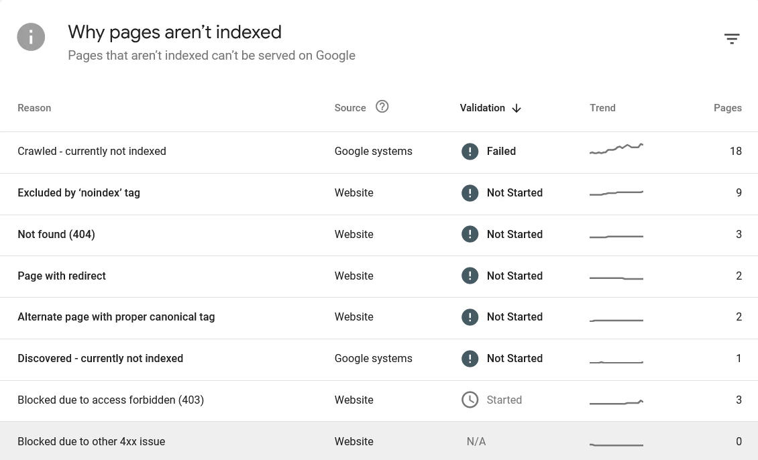Click 'Google systems' source in Crawled row
The image size is (758, 460).
point(373,152)
